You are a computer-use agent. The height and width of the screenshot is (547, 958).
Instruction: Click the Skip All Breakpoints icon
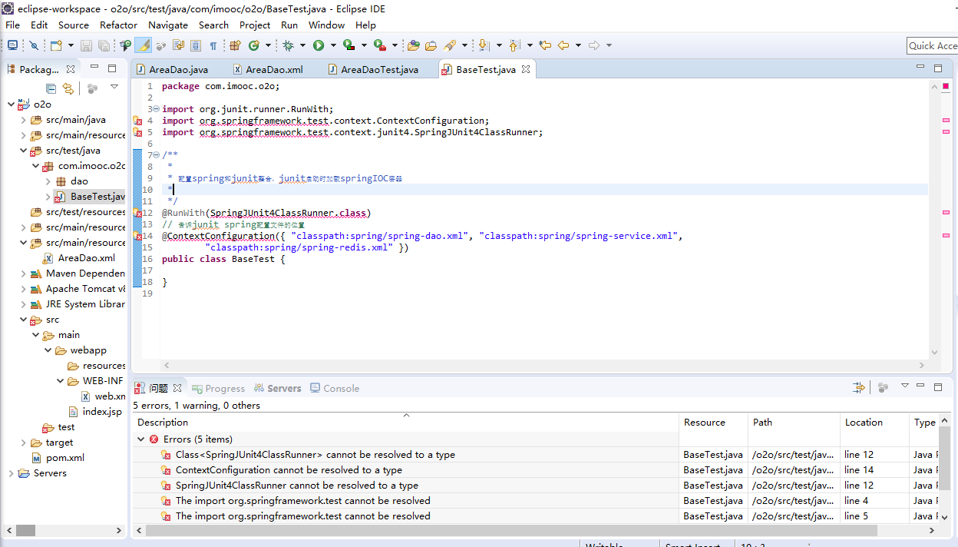34,46
